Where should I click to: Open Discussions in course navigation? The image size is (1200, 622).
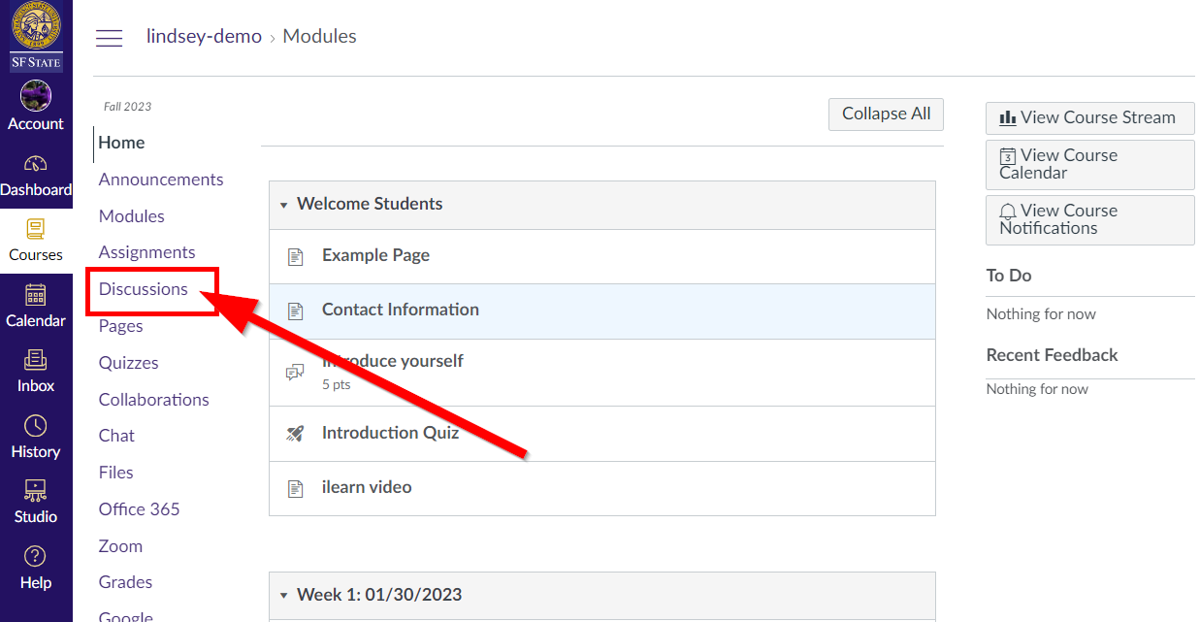pyautogui.click(x=144, y=289)
